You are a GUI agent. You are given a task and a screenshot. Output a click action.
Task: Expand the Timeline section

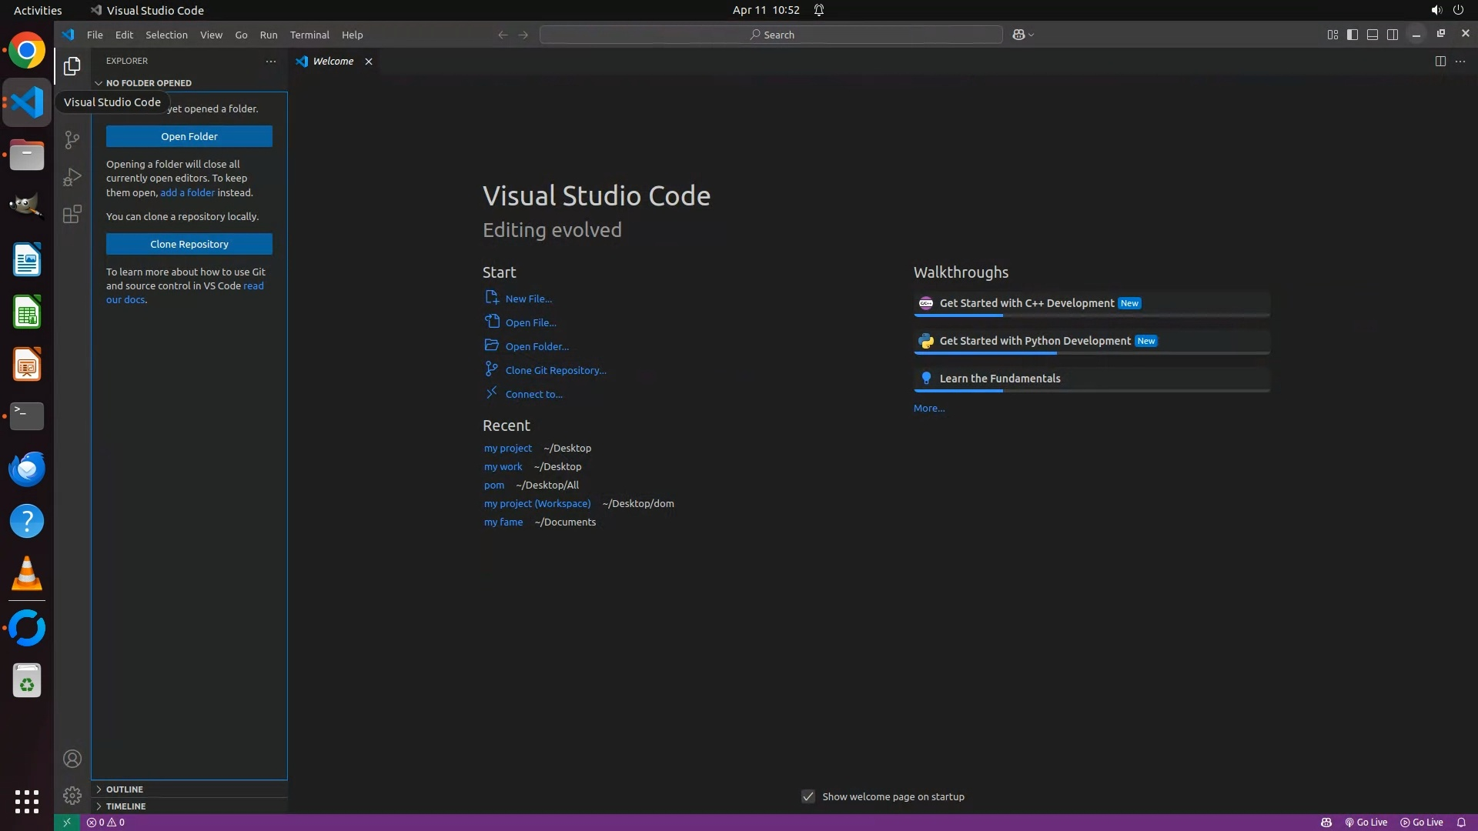click(125, 806)
